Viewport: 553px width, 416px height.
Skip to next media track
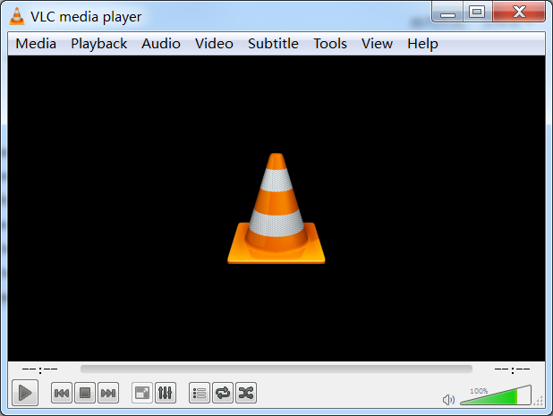pyautogui.click(x=108, y=393)
